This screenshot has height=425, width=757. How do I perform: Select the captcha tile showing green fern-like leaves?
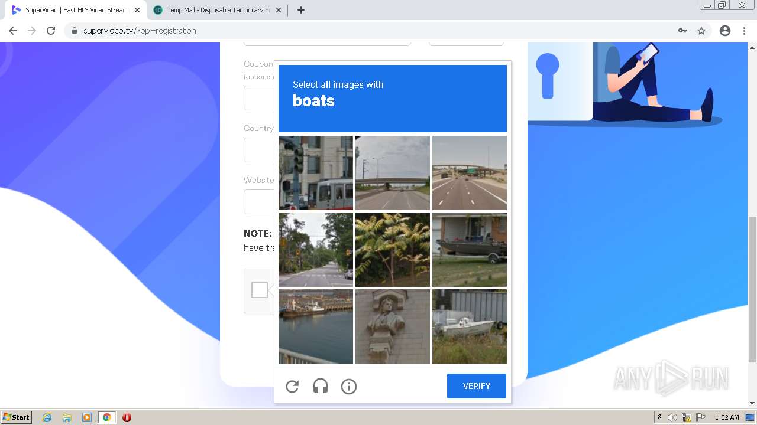coord(393,250)
